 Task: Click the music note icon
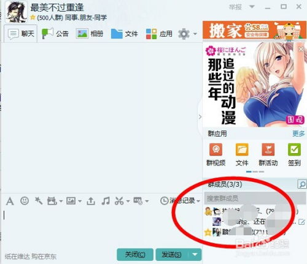point(106,201)
